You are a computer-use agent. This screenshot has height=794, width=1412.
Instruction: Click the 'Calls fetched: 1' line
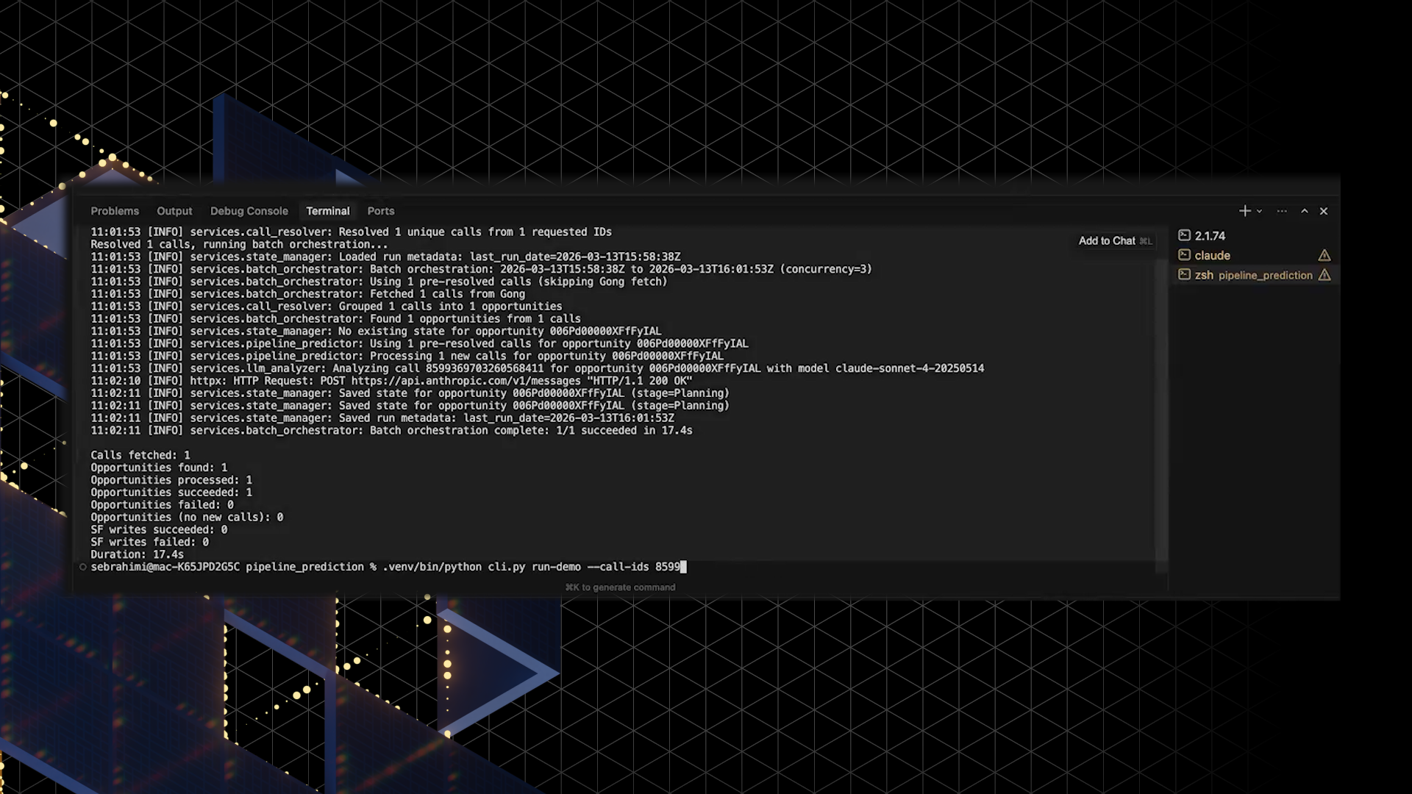click(140, 455)
